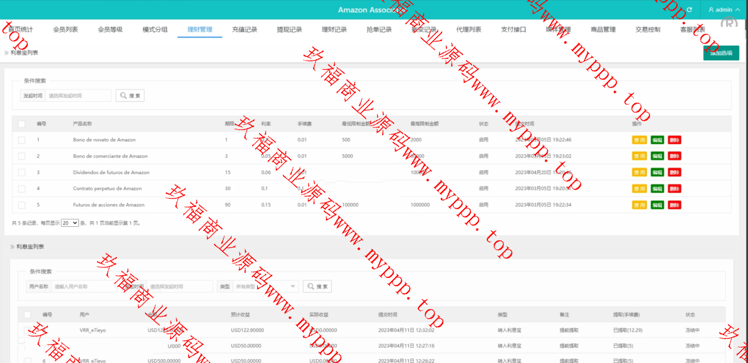Image resolution: width=748 pixels, height=363 pixels.
Task: Expand the 类型 所有类型 dropdown
Action: click(266, 287)
